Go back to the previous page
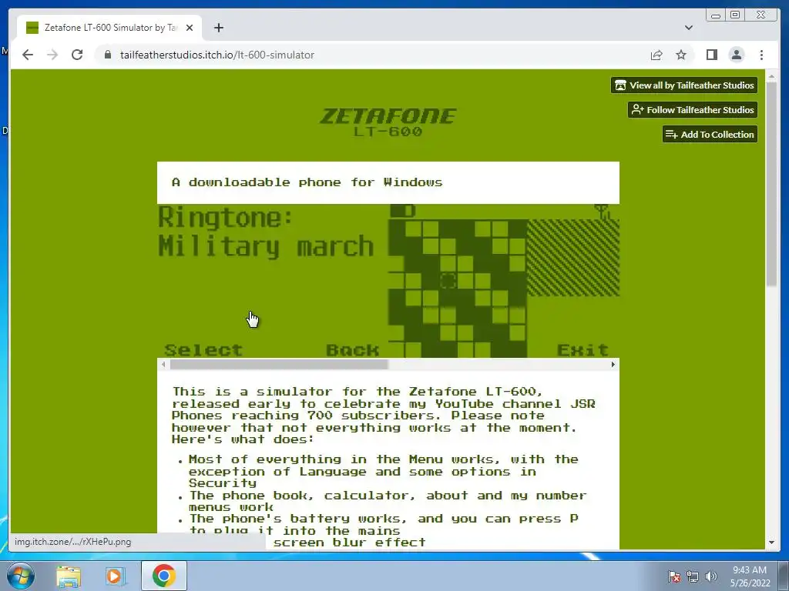Viewport: 789px width, 591px height. (x=28, y=55)
